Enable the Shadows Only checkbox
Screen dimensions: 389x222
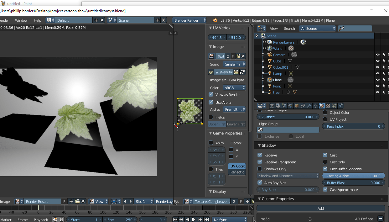coord(260,169)
